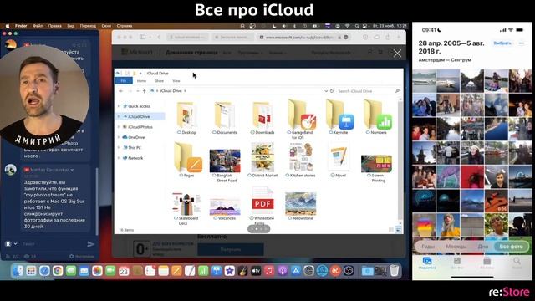The height and width of the screenshot is (301, 535).
Task: Open Finder from the Dock
Action: point(18,271)
